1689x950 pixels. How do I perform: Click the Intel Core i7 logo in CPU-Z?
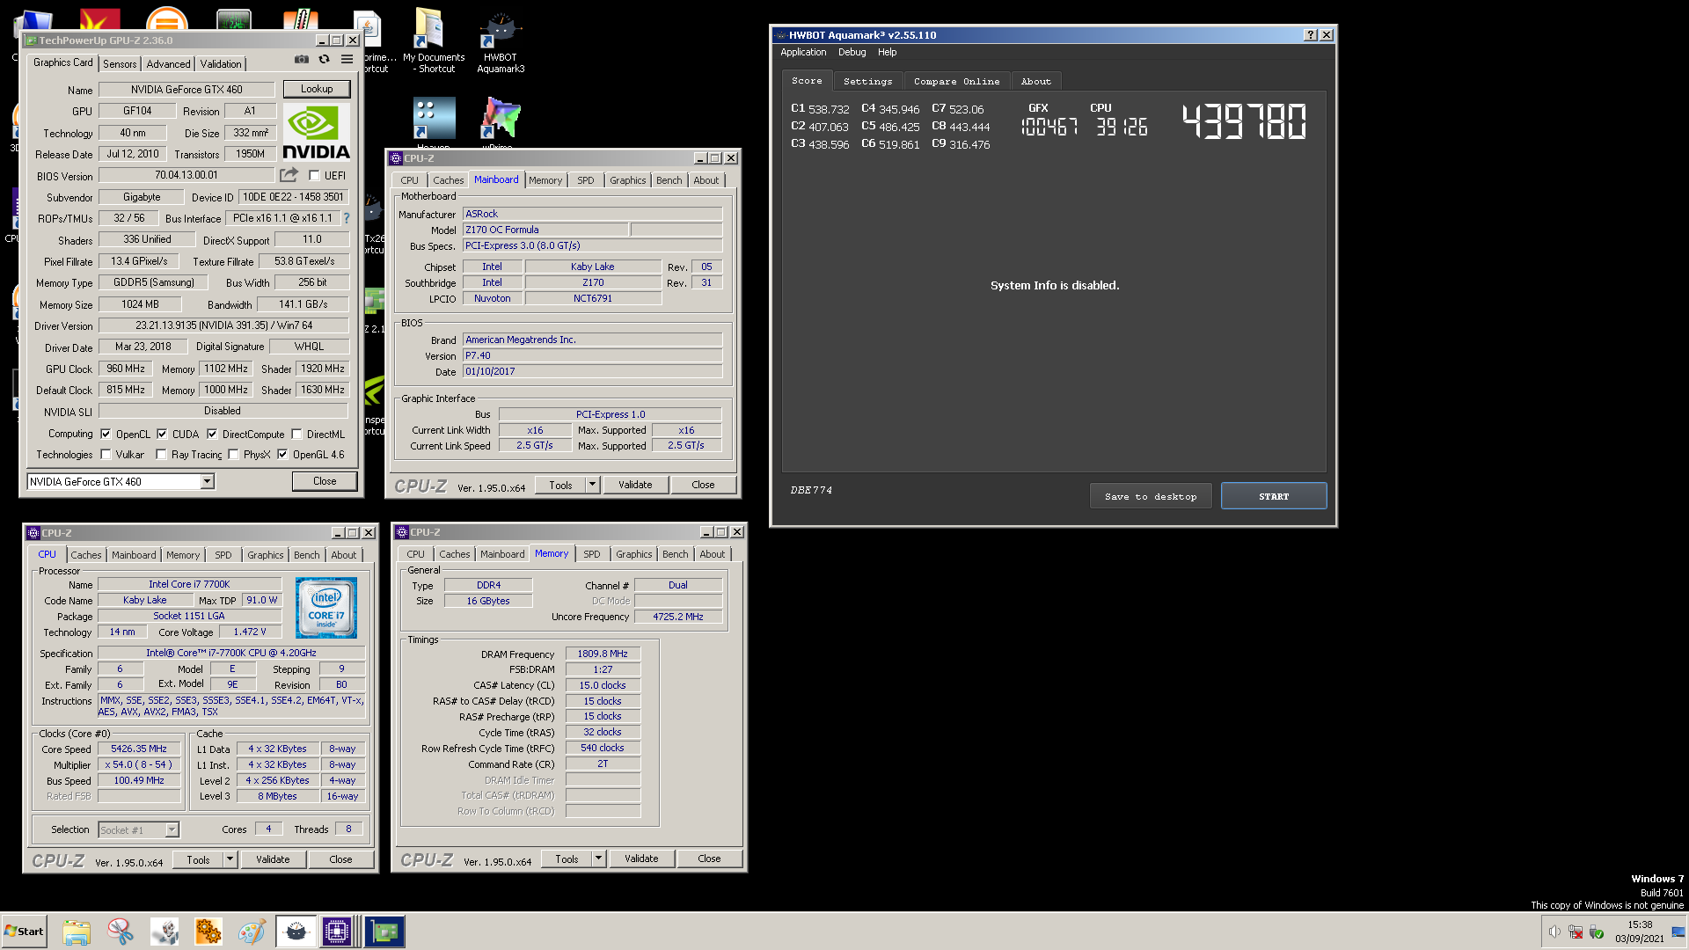(x=326, y=608)
